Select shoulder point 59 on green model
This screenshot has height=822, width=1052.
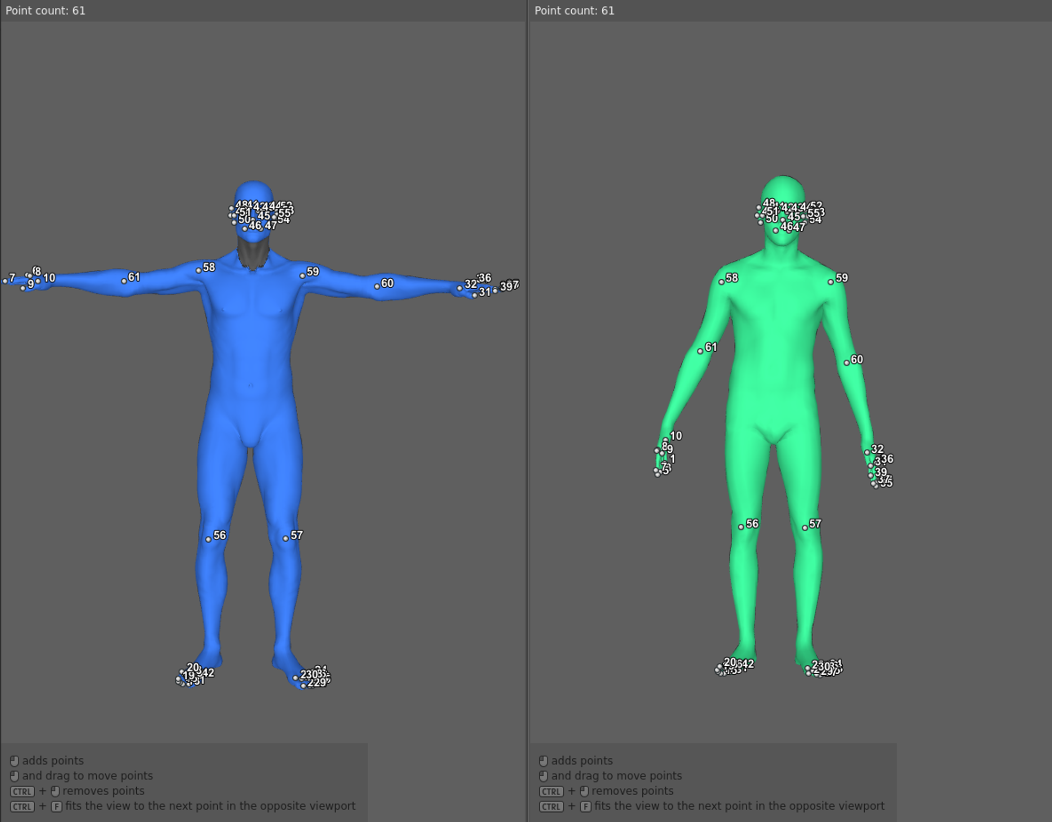pos(831,282)
